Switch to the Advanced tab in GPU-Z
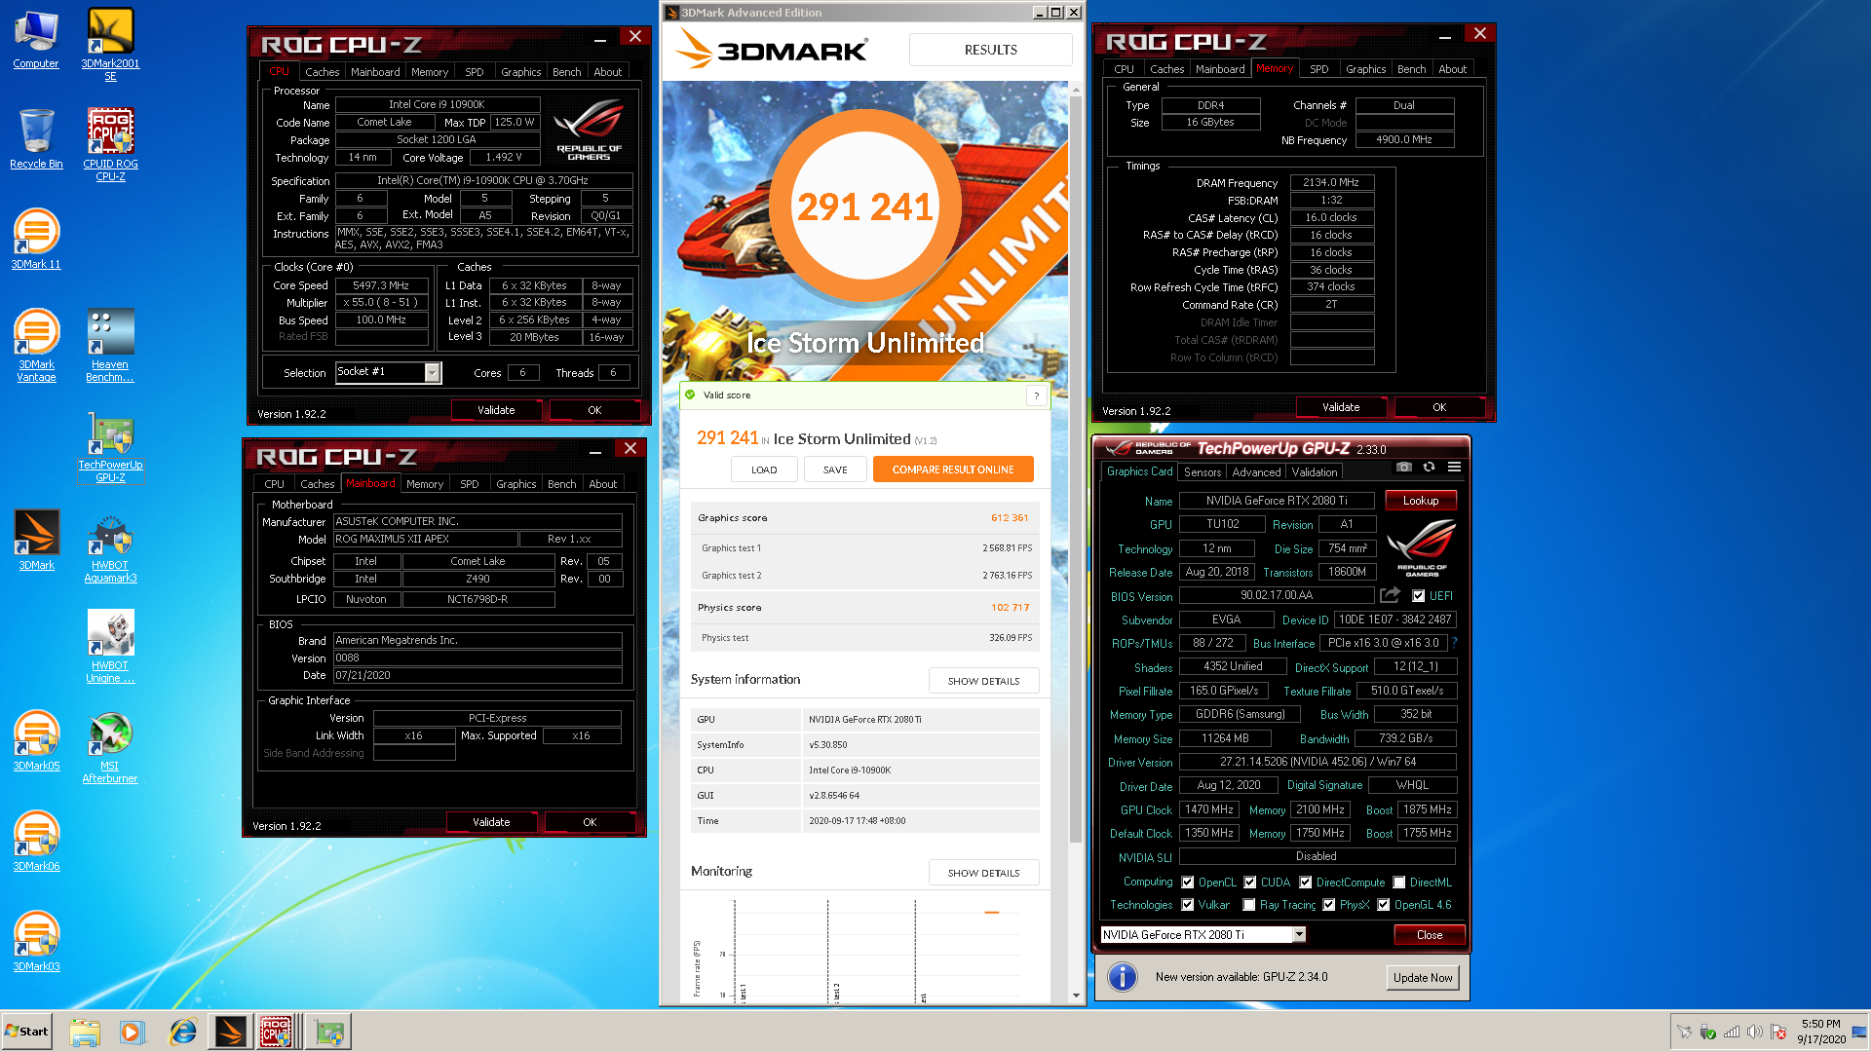Screen dimensions: 1871x1052 (1256, 472)
